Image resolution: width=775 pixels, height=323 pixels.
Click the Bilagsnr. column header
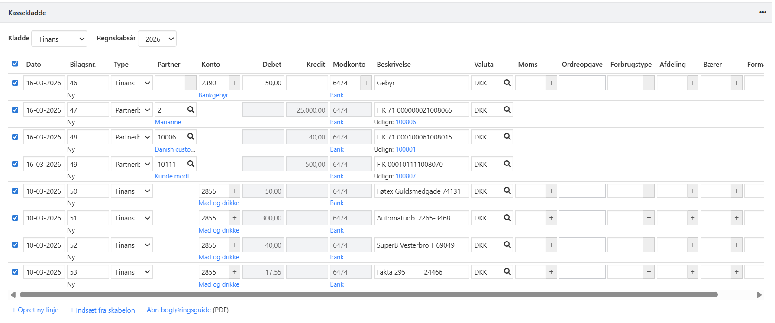point(83,65)
